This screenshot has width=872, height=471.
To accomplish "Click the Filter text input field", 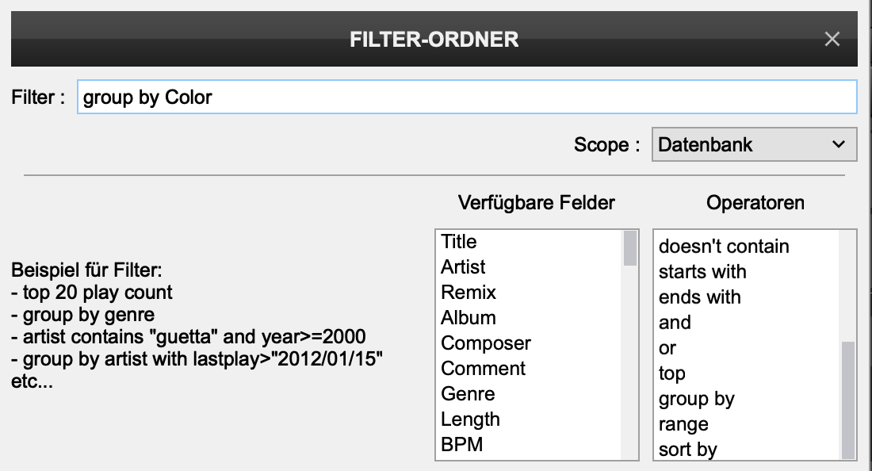I will point(466,98).
